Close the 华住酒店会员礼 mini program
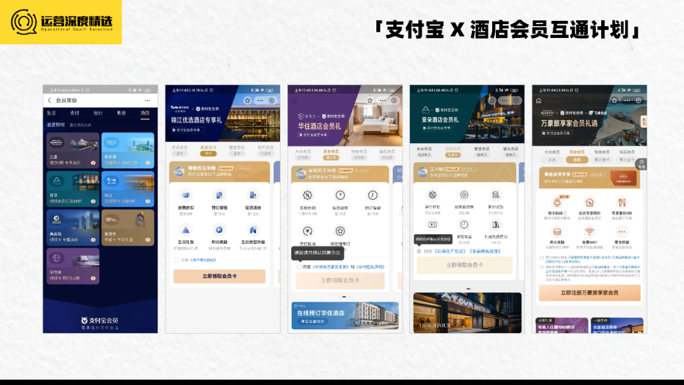Screen dimensions: 684x385 (394, 100)
